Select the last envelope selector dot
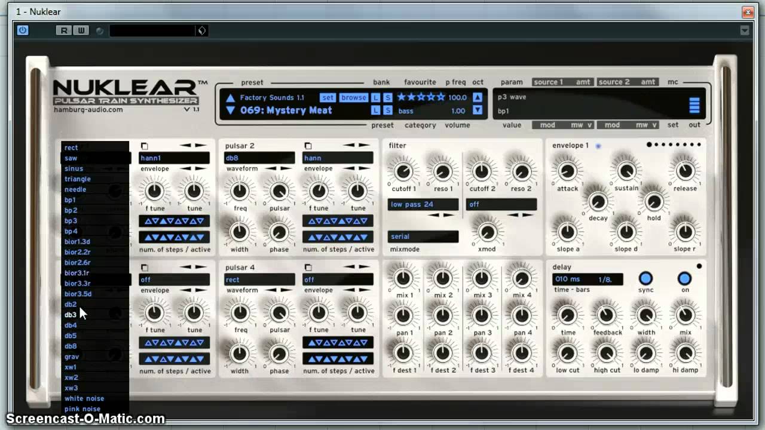Screen dimensions: 765x430 click(x=699, y=145)
